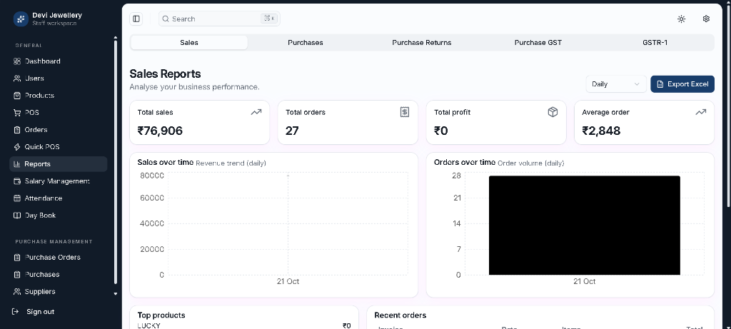731x329 pixels.
Task: Click the Purchase Orders clipboard icon
Action: pos(17,257)
